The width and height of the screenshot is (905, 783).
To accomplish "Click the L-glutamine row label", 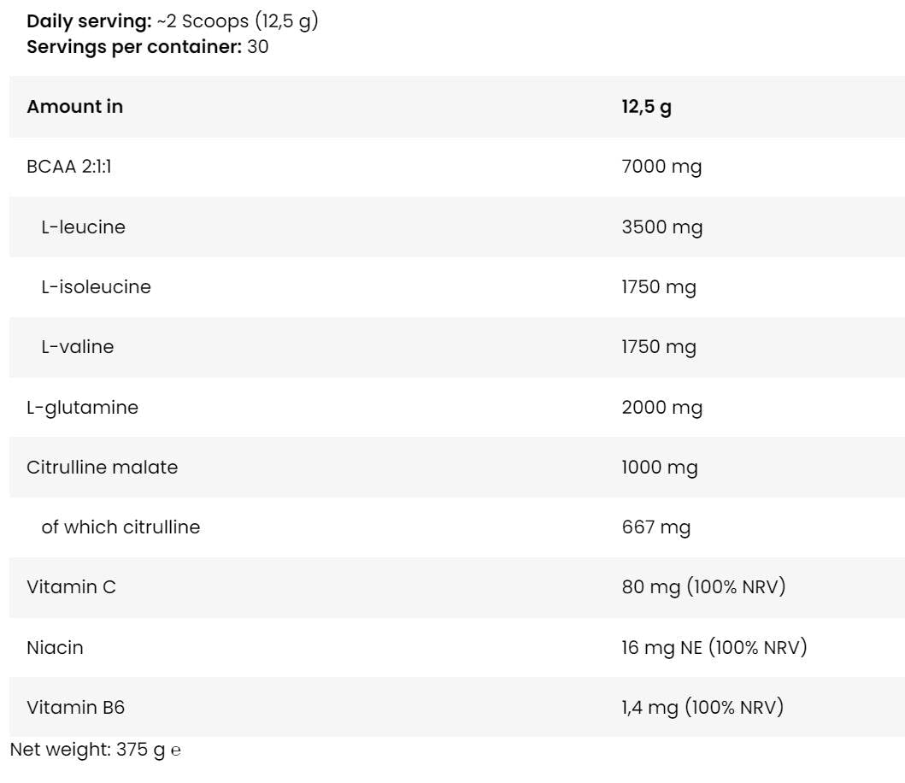I will pos(82,408).
